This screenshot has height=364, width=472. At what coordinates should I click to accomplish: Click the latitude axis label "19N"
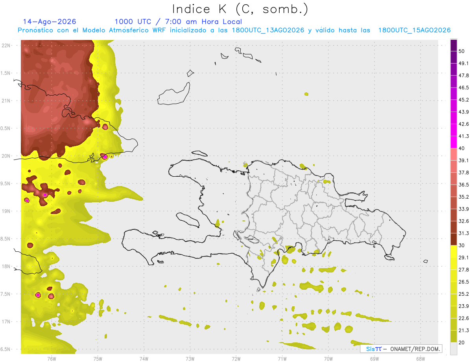(6, 211)
